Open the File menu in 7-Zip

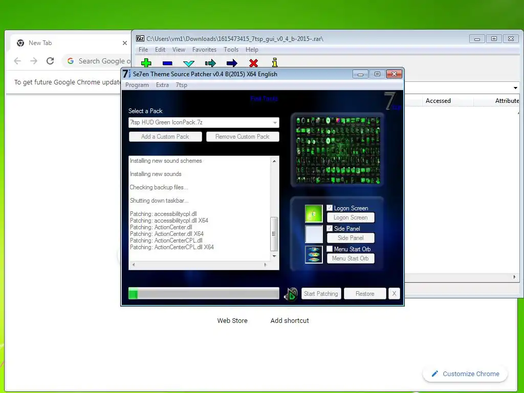(x=143, y=50)
